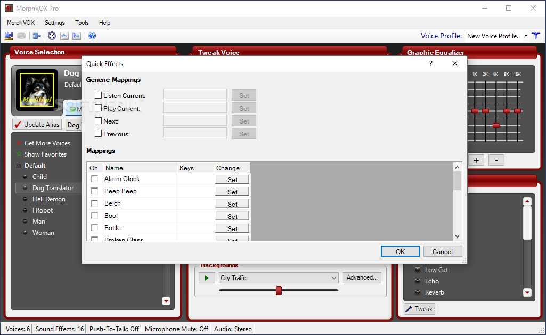Click the waveform toolbar icon
Screen dimensions: 546x335
click(64, 36)
